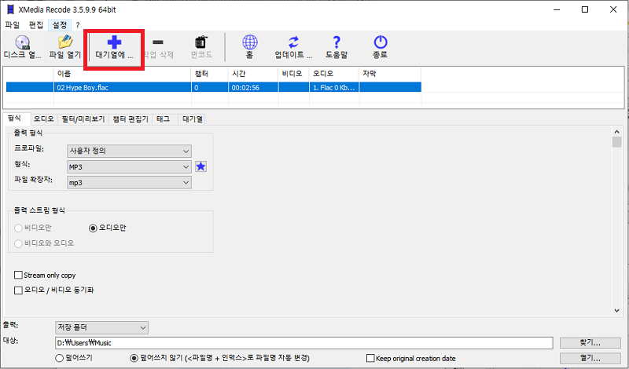The image size is (629, 369).
Task: Click the 업데이트 refresh arrows icon
Action: point(293,42)
